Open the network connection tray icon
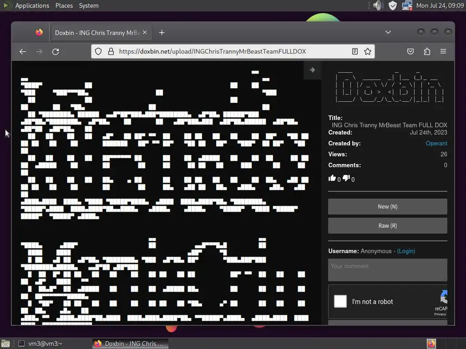466x349 pixels. pyautogui.click(x=407, y=5)
